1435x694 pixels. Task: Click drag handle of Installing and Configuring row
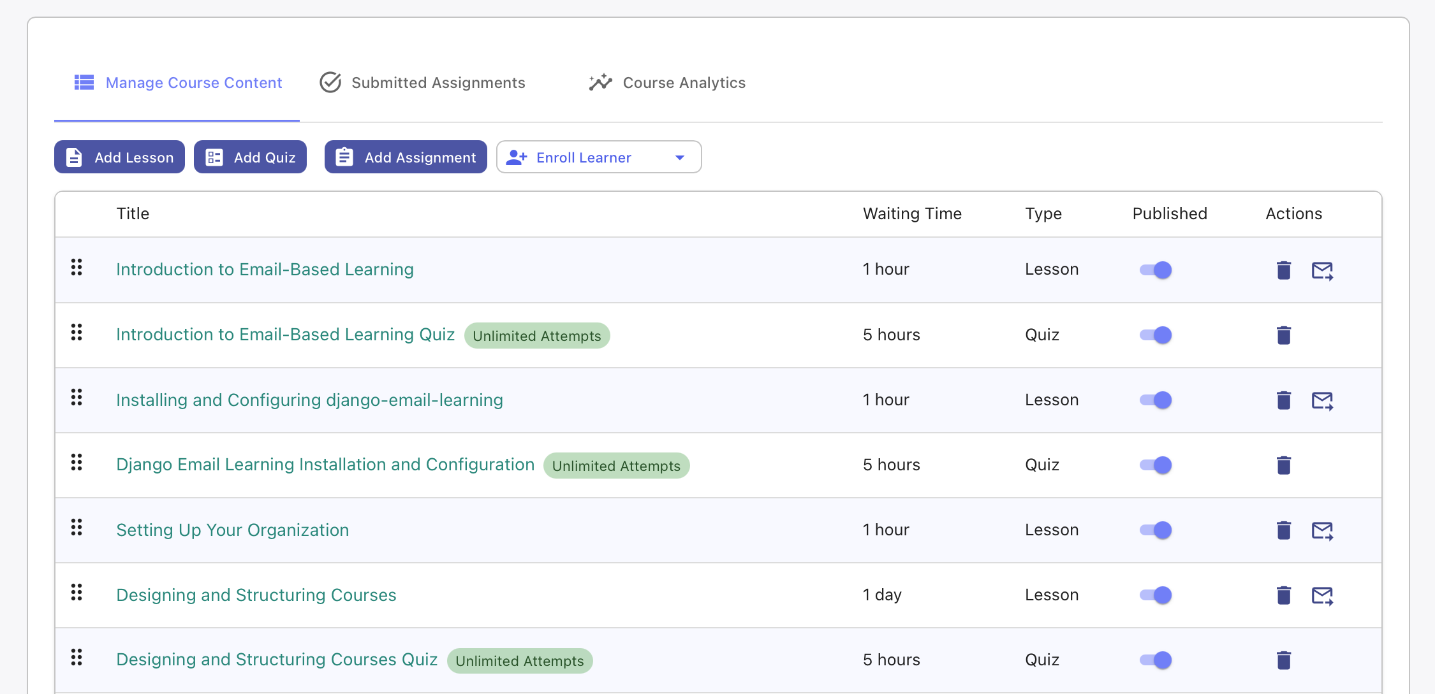pos(77,397)
